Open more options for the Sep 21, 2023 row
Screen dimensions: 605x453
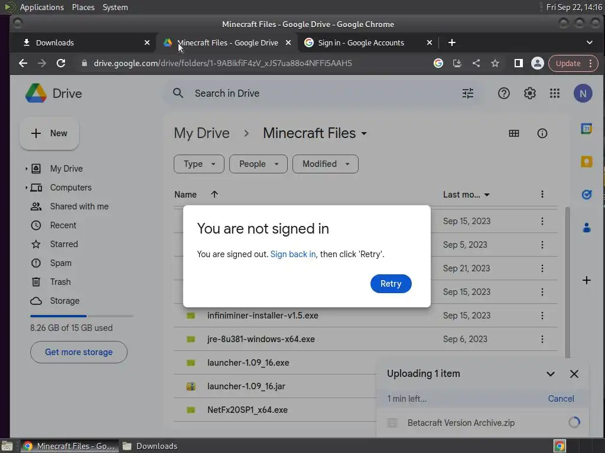542,268
